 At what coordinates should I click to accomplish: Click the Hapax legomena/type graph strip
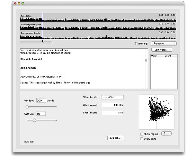coord(98,26)
